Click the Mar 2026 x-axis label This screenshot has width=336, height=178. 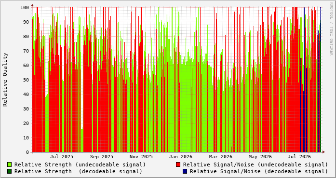[x=221, y=157]
